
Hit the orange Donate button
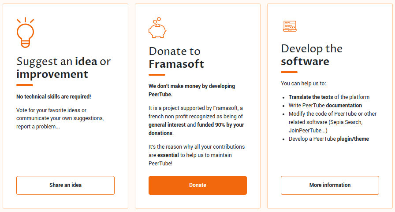[197, 185]
